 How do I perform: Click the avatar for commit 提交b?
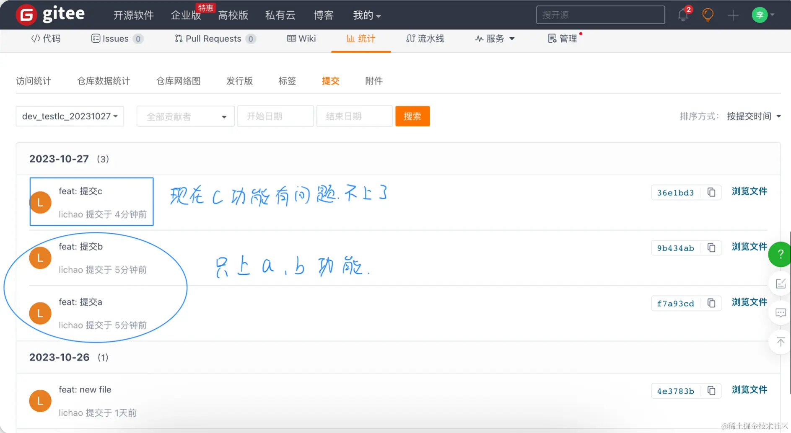coord(40,258)
